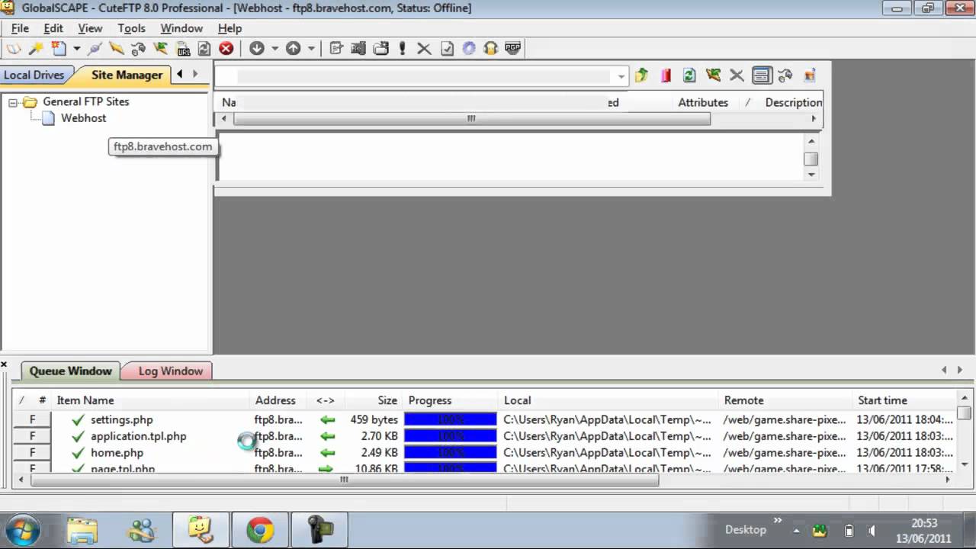Click the Edit file toolbar icon
This screenshot has width=976, height=549.
[x=335, y=48]
